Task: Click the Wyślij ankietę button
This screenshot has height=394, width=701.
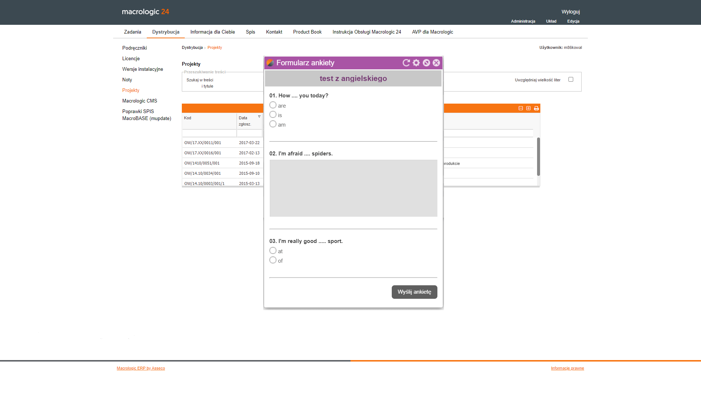Action: click(x=414, y=292)
